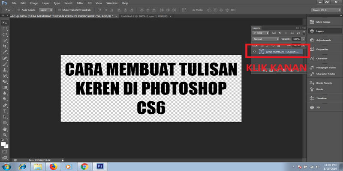Select the Clone Stamp tool
The height and width of the screenshot is (171, 343).
(x=5, y=70)
